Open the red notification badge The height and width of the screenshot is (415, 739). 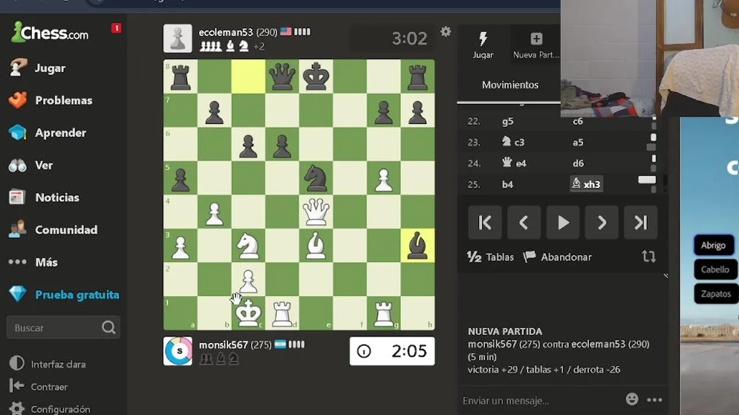point(116,28)
